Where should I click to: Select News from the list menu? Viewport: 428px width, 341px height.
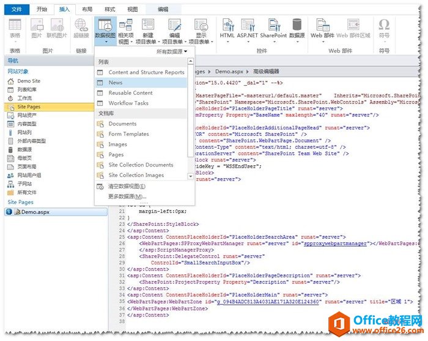116,83
